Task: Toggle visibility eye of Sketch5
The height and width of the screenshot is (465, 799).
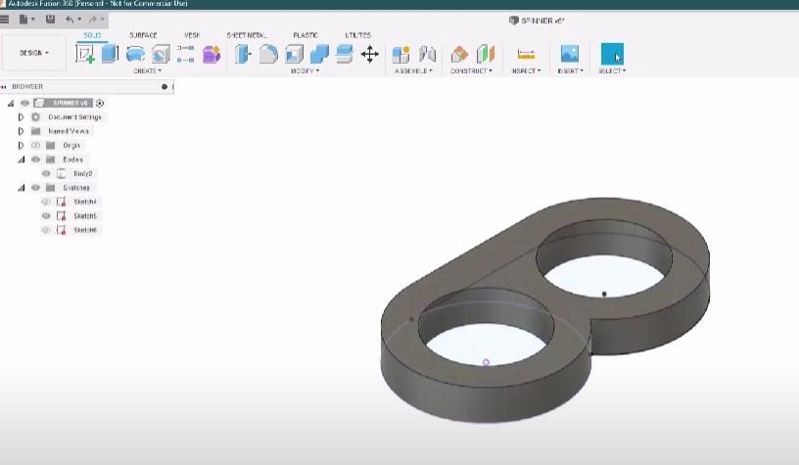Action: point(46,216)
